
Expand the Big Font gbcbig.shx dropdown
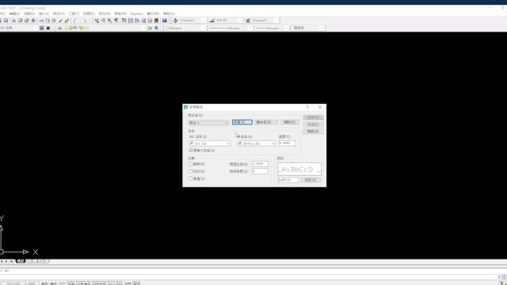click(x=256, y=143)
